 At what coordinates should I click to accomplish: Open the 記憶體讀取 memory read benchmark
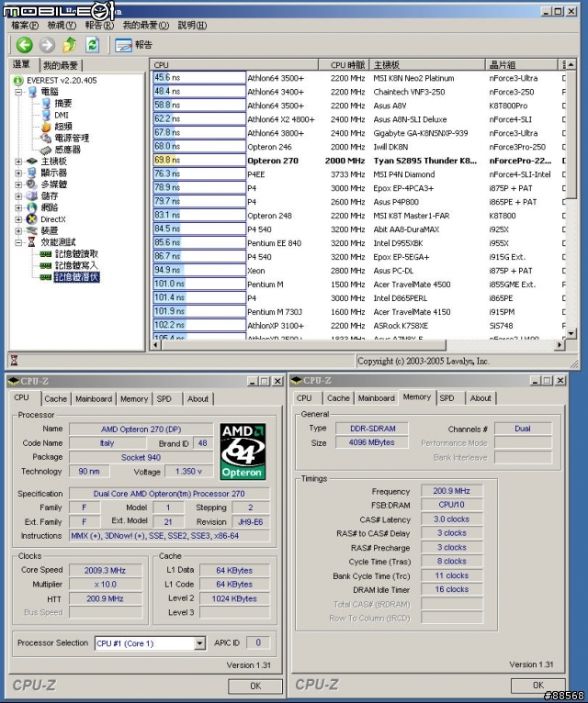[76, 254]
